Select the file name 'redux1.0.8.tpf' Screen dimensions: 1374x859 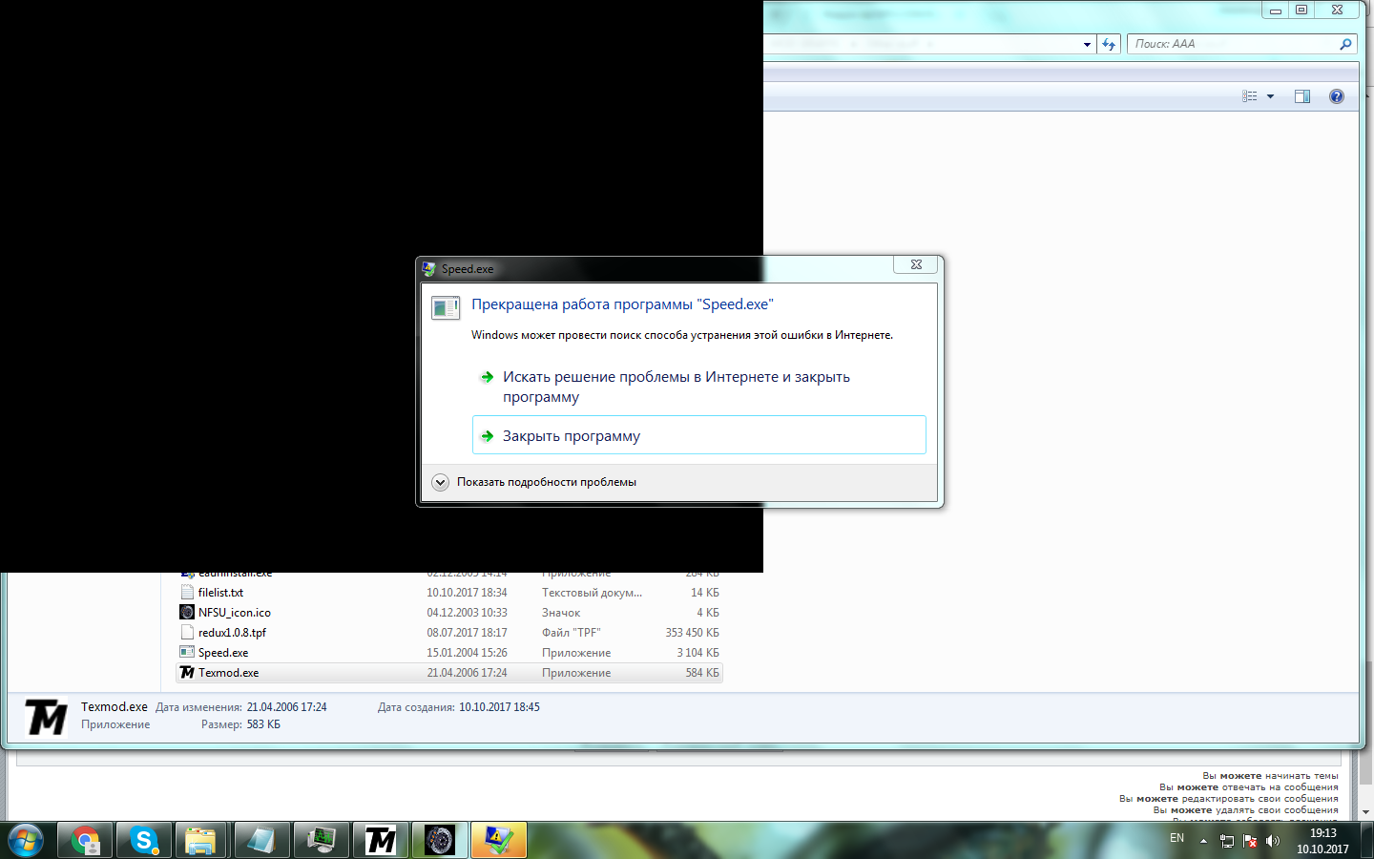click(x=232, y=633)
